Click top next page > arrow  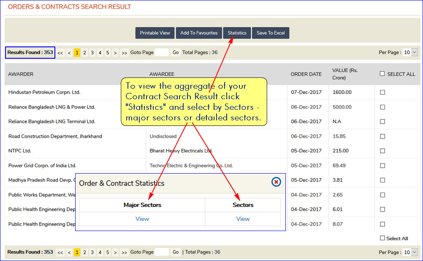tap(115, 53)
